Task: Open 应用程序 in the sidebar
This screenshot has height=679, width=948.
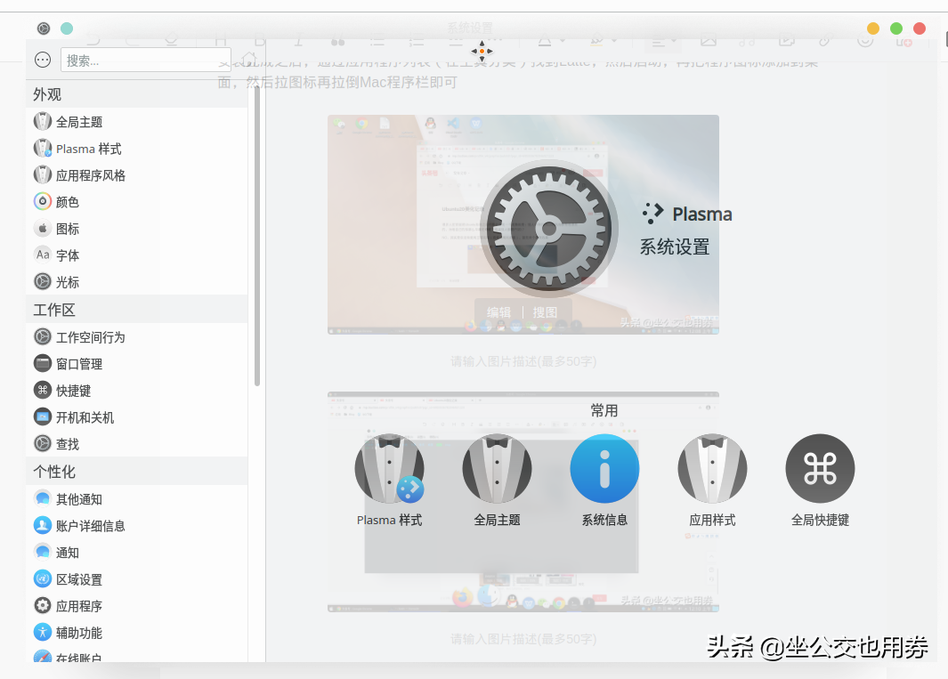Action: point(137,606)
